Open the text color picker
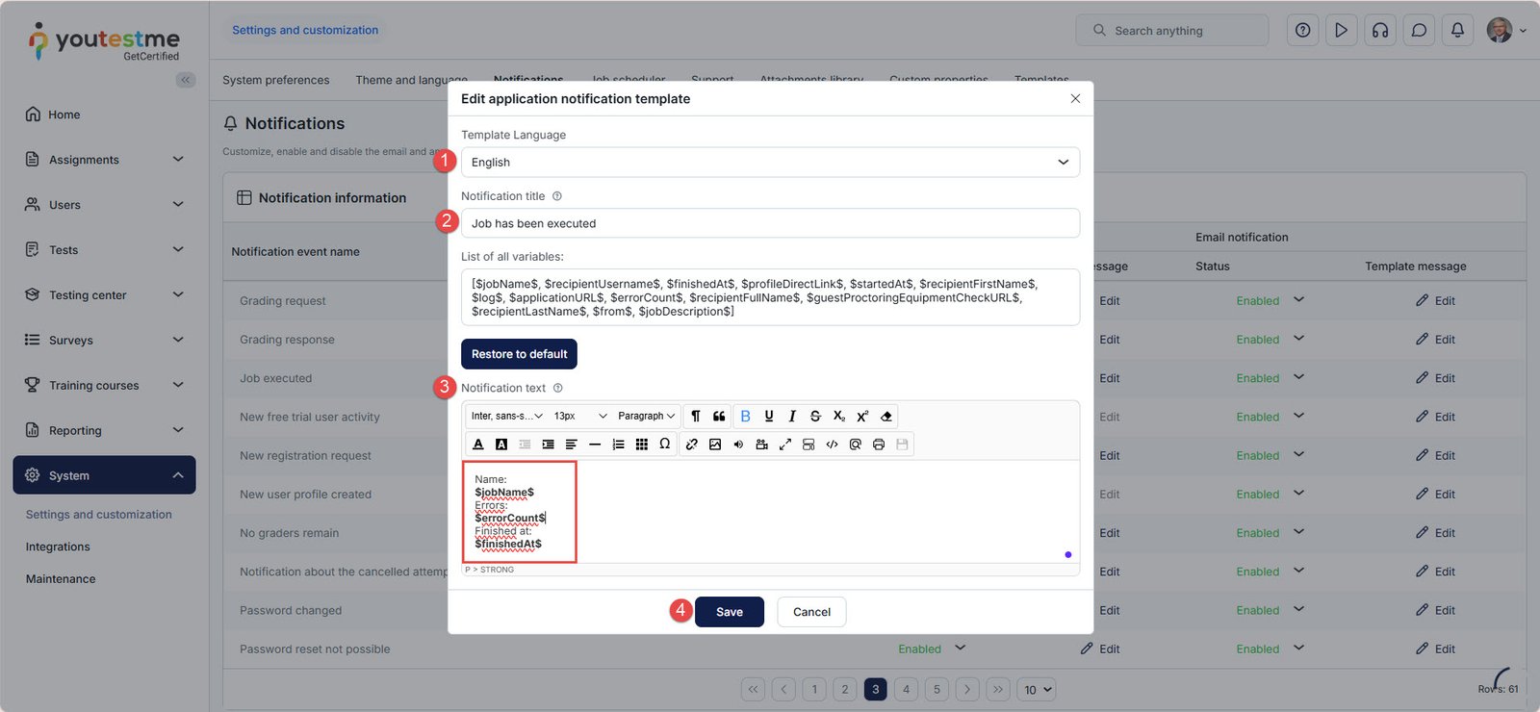 click(x=478, y=445)
